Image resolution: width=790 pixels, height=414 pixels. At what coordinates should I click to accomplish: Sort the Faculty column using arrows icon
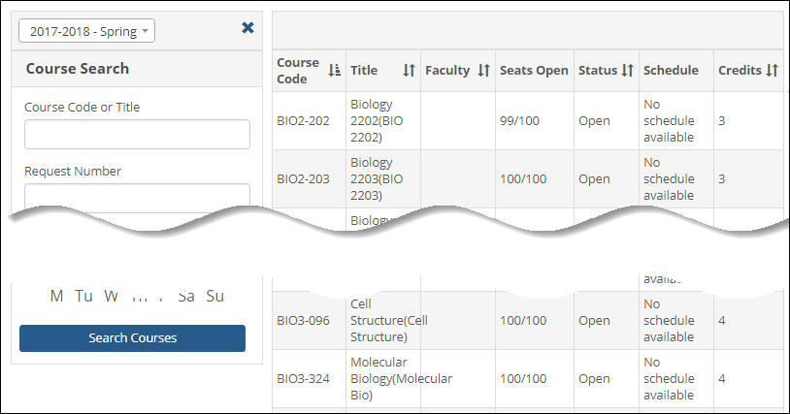pos(483,71)
